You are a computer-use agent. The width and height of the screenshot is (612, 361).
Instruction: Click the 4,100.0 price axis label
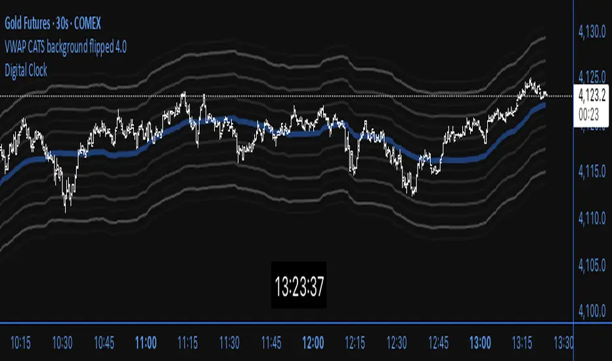592,311
